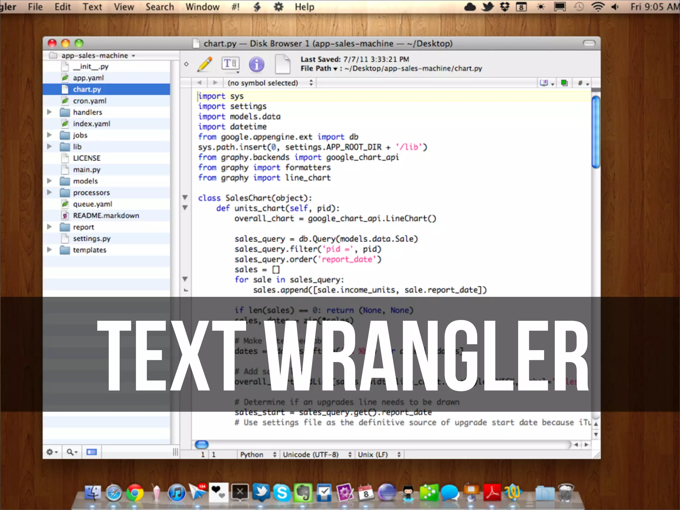The height and width of the screenshot is (510, 680).
Task: Open Finder from the Dock
Action: pos(93,492)
